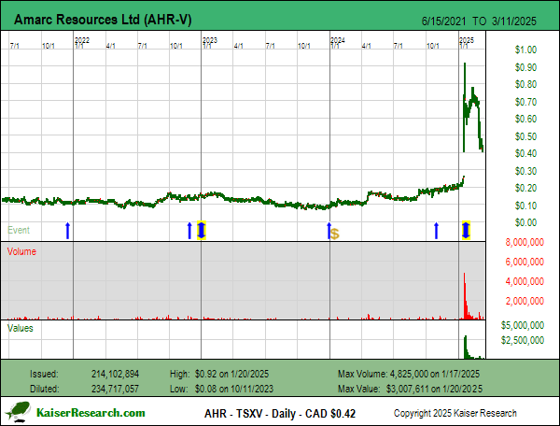Click the Amarc Resources Ltd (AHR-V) title

click(103, 20)
